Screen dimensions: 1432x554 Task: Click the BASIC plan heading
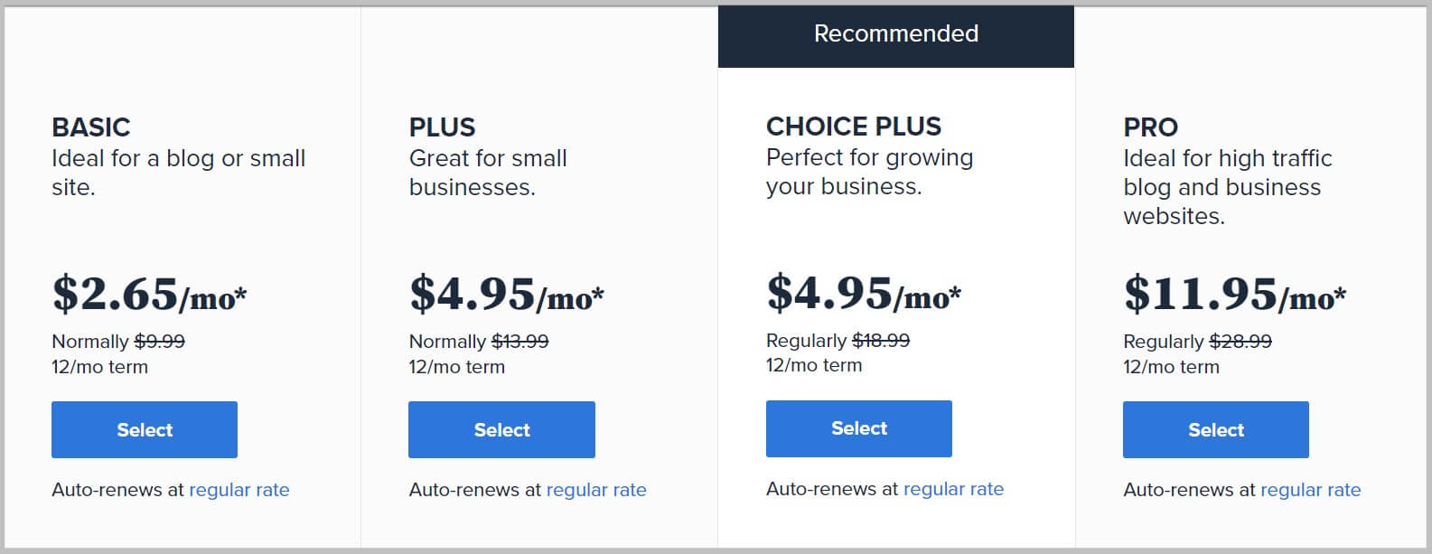tap(91, 127)
